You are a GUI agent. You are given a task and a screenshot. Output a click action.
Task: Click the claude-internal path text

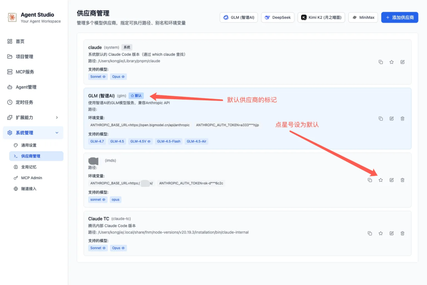coord(173,232)
